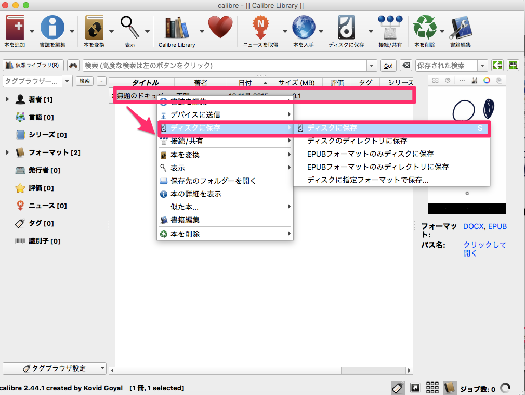The image size is (525, 395).
Task: Click the green save-search arrow icon
Action: [x=497, y=66]
